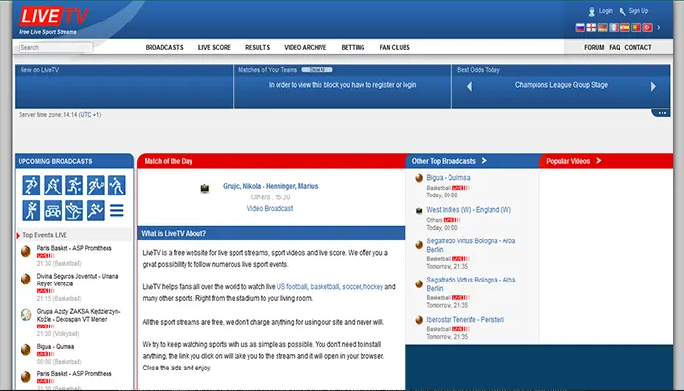
Task: Go to previous Best Odds Today item
Action: tap(469, 87)
